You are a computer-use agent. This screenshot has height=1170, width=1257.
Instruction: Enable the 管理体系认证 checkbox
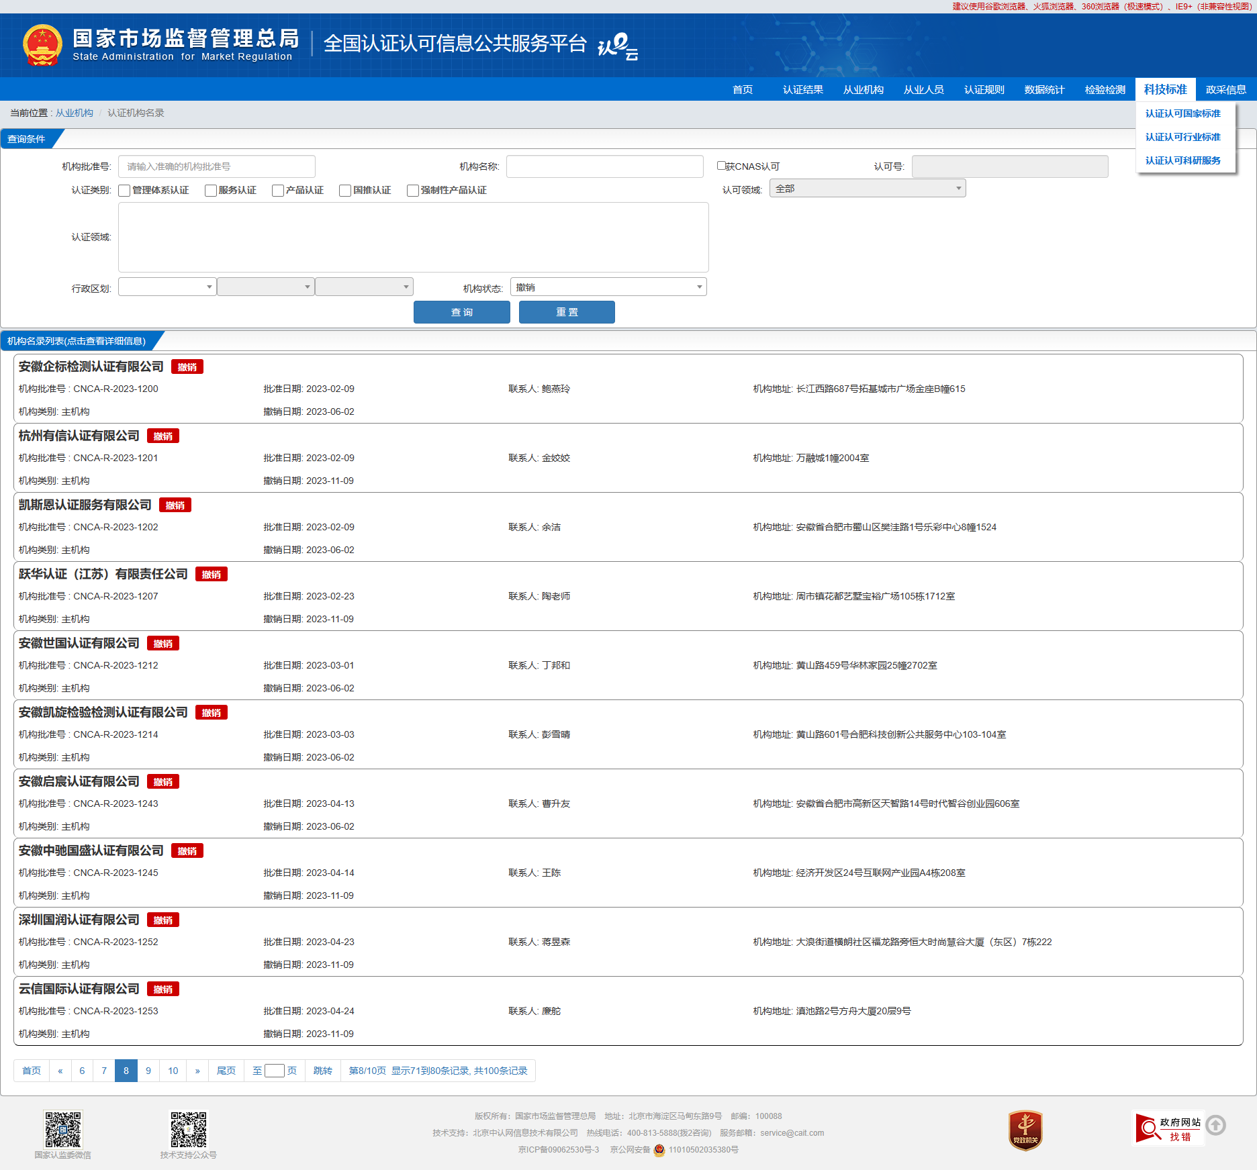[124, 191]
